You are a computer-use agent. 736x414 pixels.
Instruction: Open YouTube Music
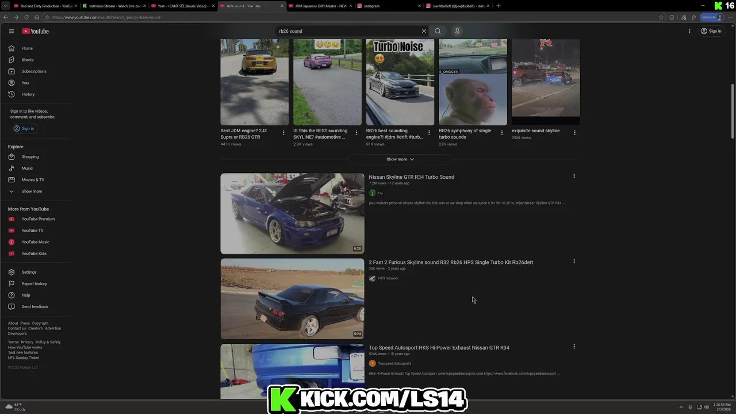click(x=35, y=242)
